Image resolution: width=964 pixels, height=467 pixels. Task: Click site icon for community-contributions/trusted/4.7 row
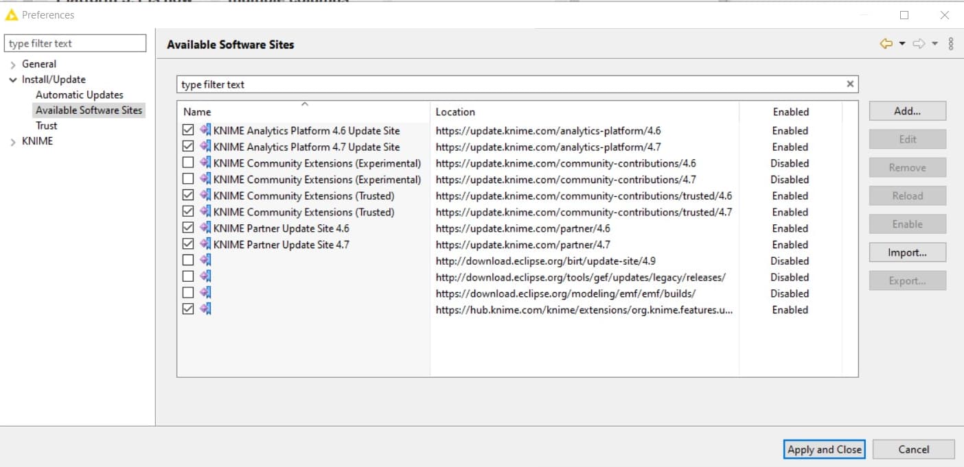click(x=205, y=212)
